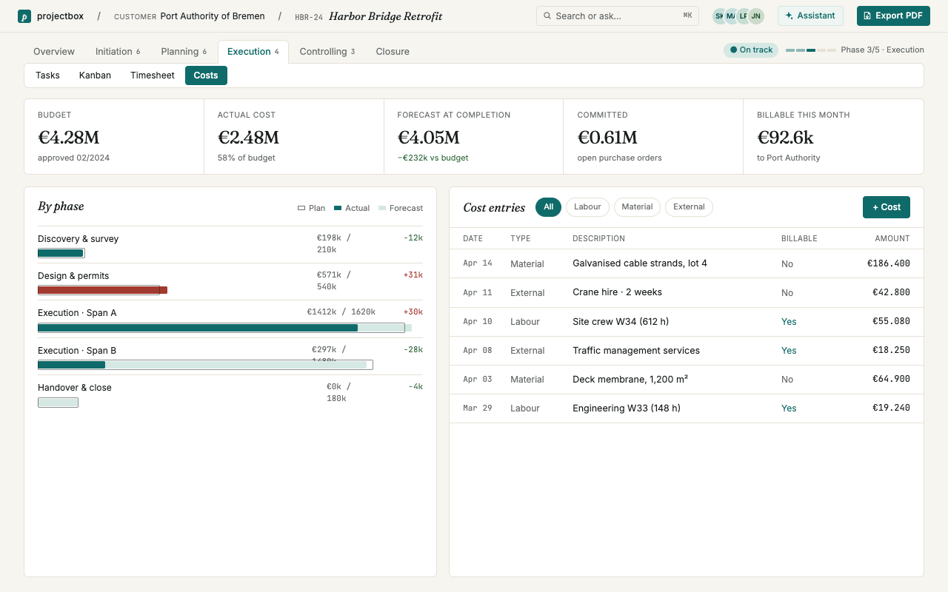Viewport: 948px width, 592px height.
Task: Switch to the Overview tab
Action: click(x=54, y=52)
